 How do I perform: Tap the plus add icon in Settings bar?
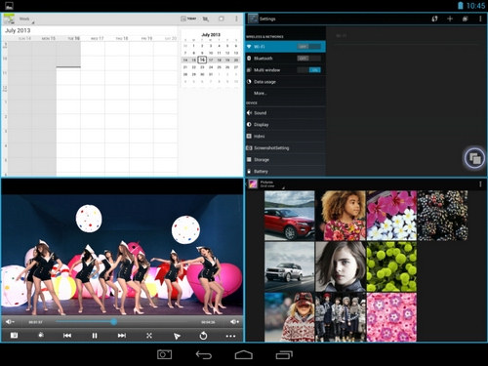click(450, 19)
